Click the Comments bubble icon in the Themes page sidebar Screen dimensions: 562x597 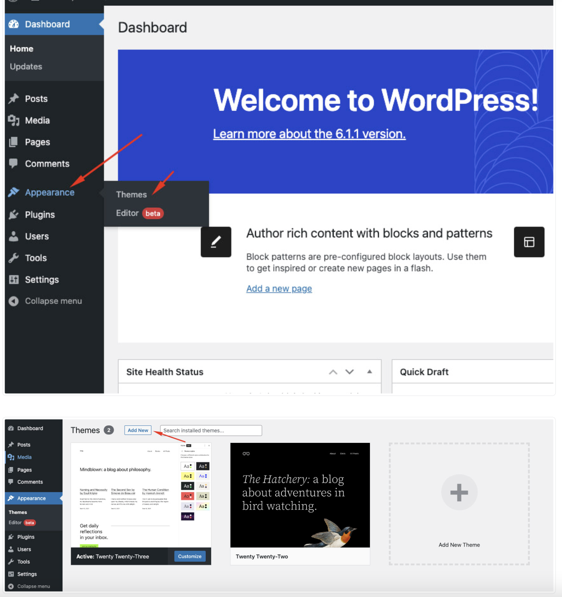coord(11,482)
